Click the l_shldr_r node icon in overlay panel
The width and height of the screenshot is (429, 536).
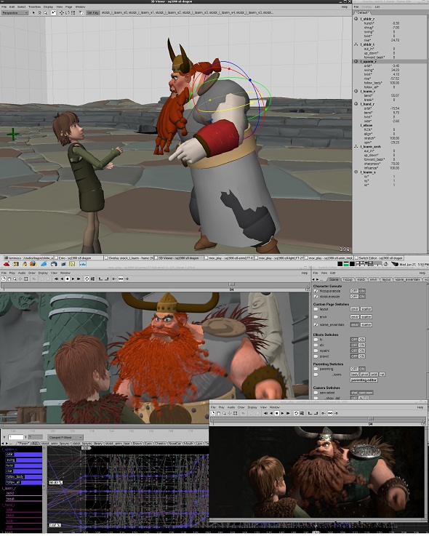[x=356, y=19]
